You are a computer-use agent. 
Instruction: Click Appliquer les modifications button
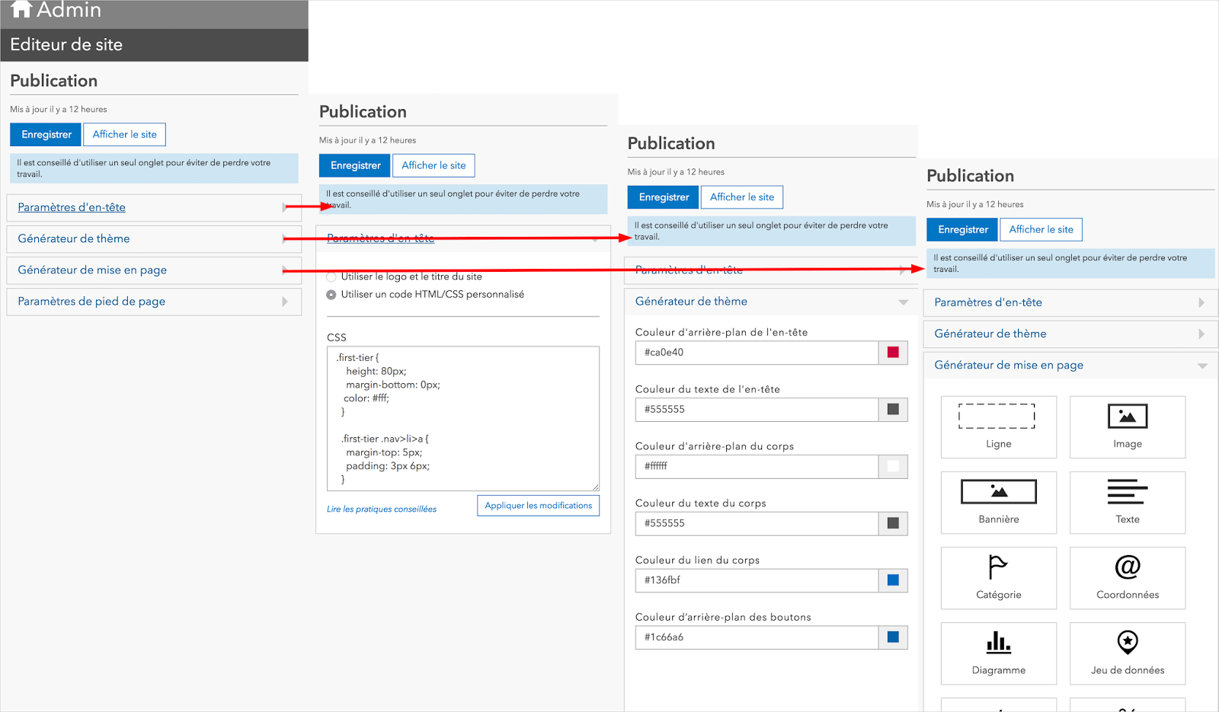tap(538, 506)
